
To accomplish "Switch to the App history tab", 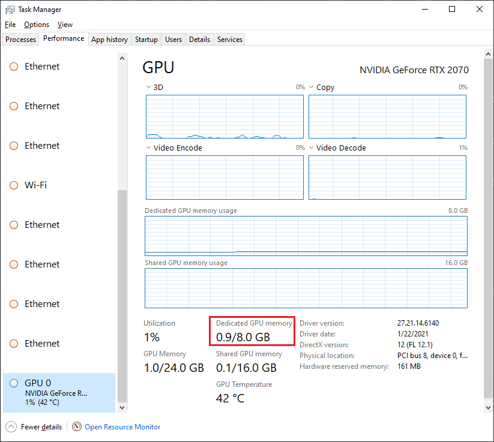I will point(109,40).
